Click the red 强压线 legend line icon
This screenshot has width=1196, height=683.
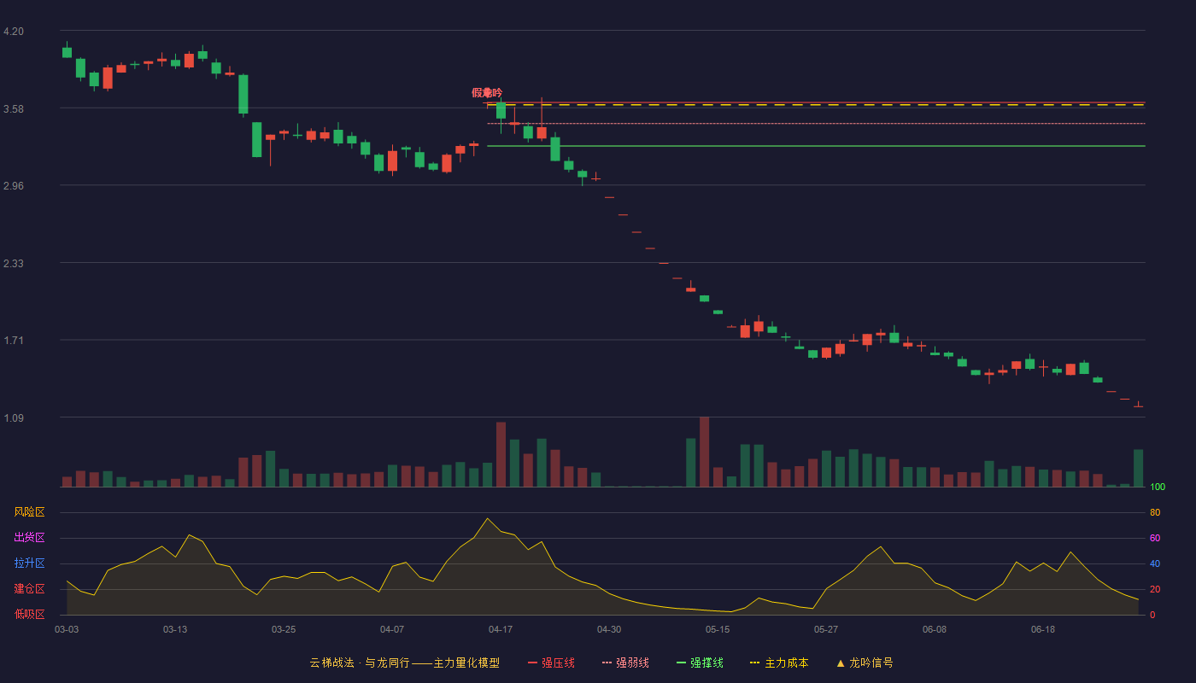click(532, 663)
